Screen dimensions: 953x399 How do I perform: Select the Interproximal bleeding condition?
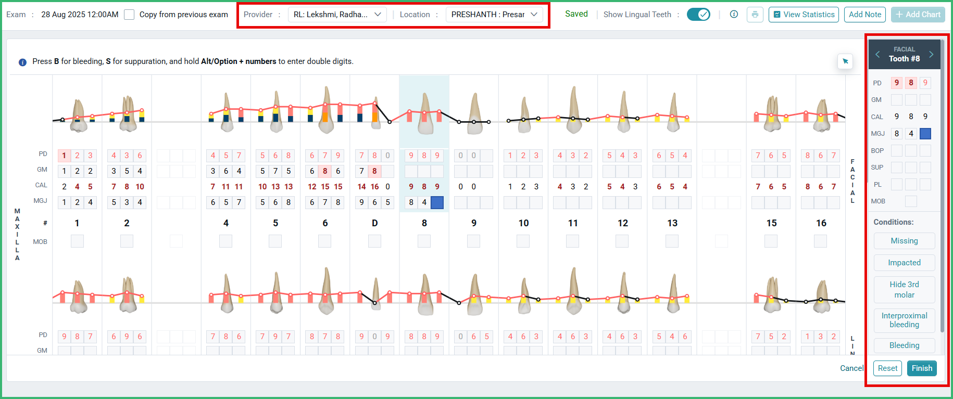905,320
